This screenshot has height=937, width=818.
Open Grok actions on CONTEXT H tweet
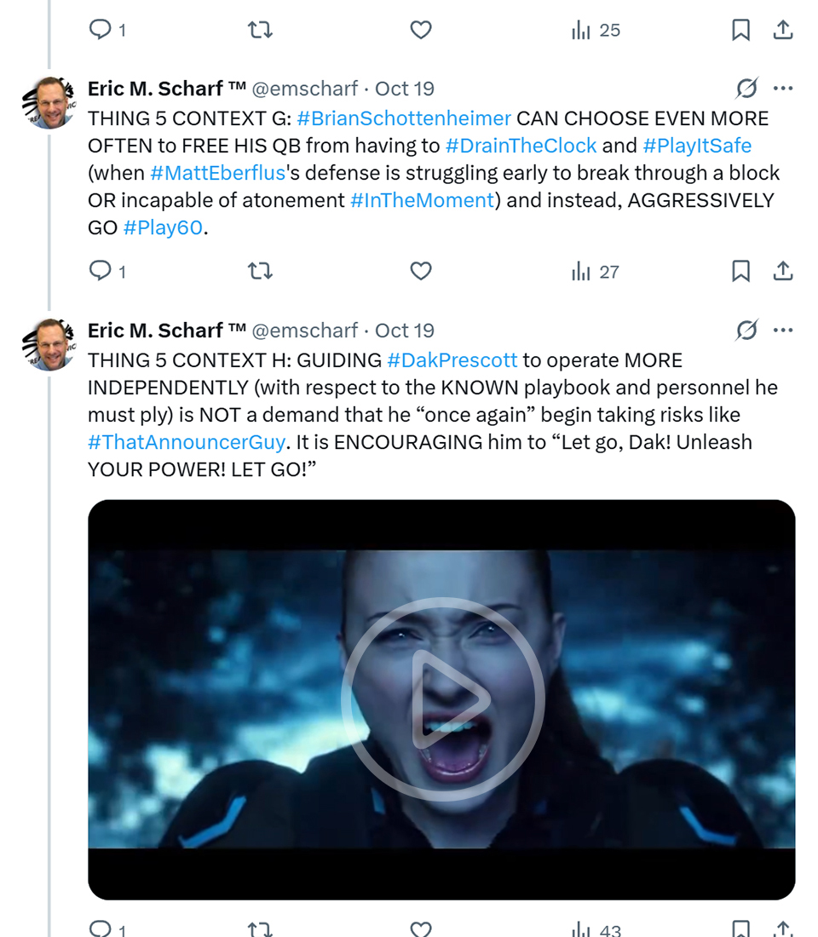pyautogui.click(x=746, y=331)
